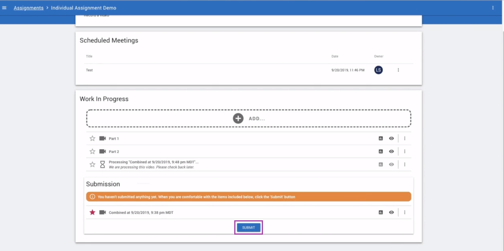
Task: Open analytics chart for processing video
Action: (x=381, y=164)
